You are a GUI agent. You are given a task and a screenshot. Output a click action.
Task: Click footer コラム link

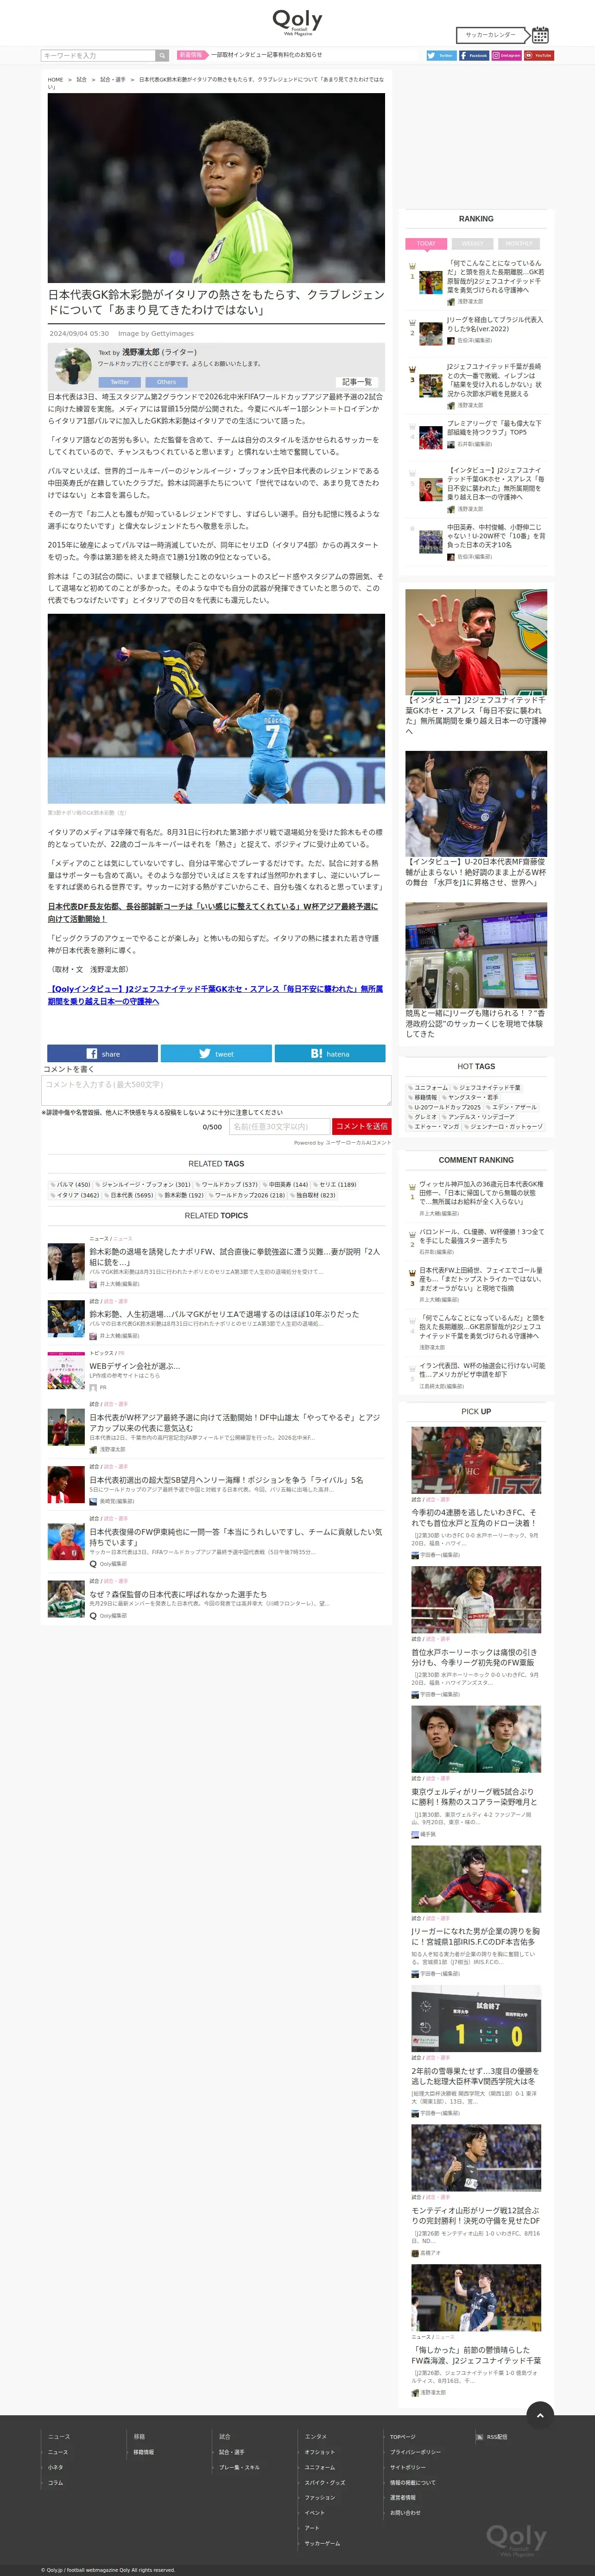(55, 2482)
